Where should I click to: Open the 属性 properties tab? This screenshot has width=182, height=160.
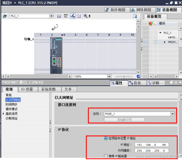click(119, 83)
